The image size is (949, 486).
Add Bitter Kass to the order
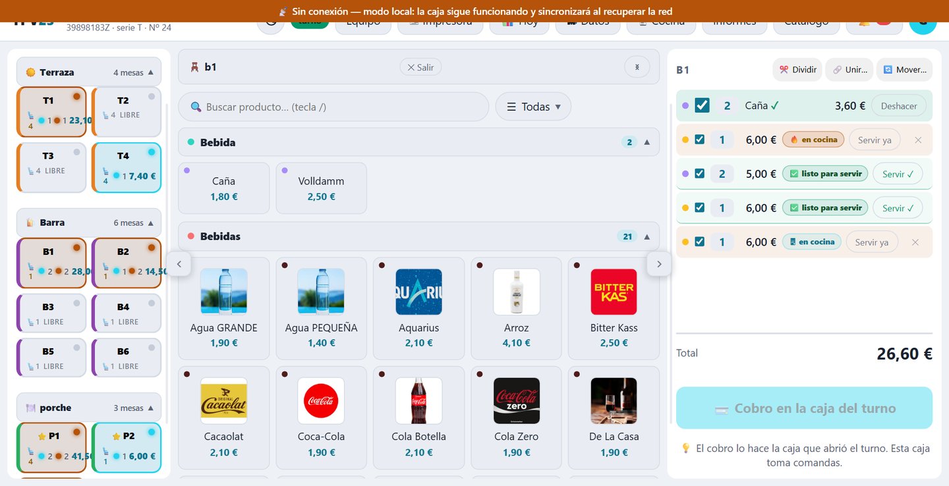(x=614, y=308)
